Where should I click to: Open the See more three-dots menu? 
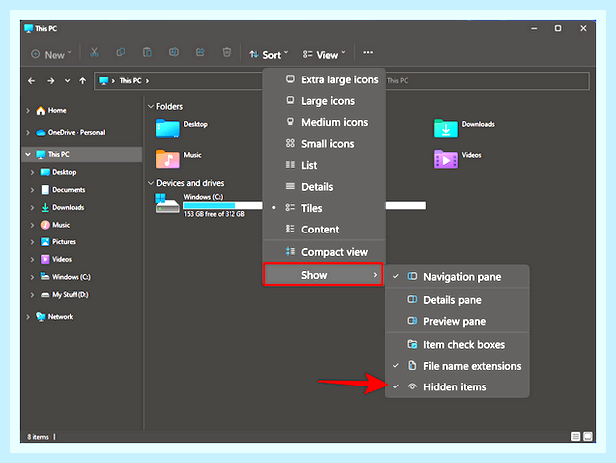point(368,53)
